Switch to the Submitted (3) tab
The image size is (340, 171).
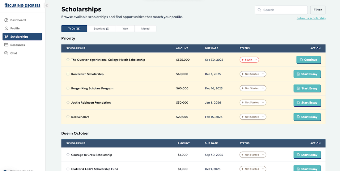coord(101,29)
